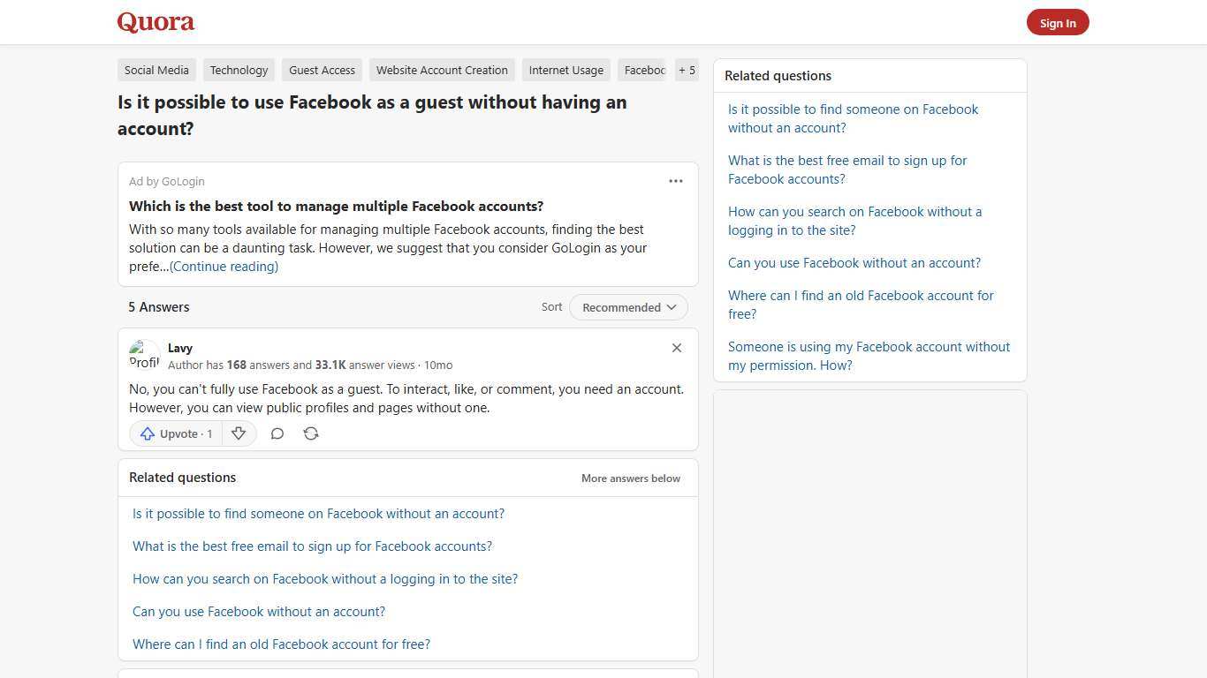
Task: Open 'Can you use Facebook without an account?'
Action: pyautogui.click(x=259, y=611)
